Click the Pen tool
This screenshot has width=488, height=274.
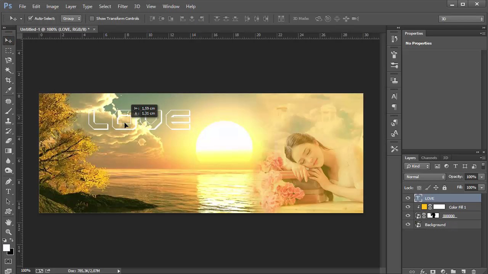coord(8,182)
